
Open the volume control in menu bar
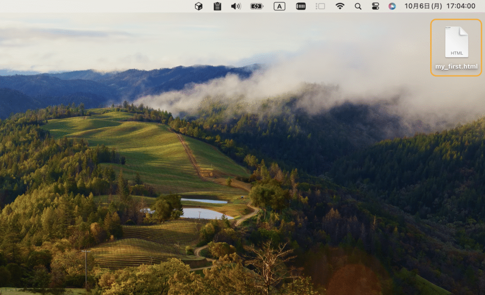pos(236,6)
